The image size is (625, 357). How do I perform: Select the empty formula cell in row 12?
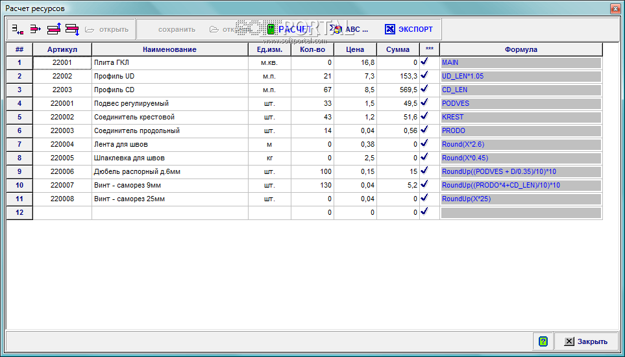tap(521, 212)
